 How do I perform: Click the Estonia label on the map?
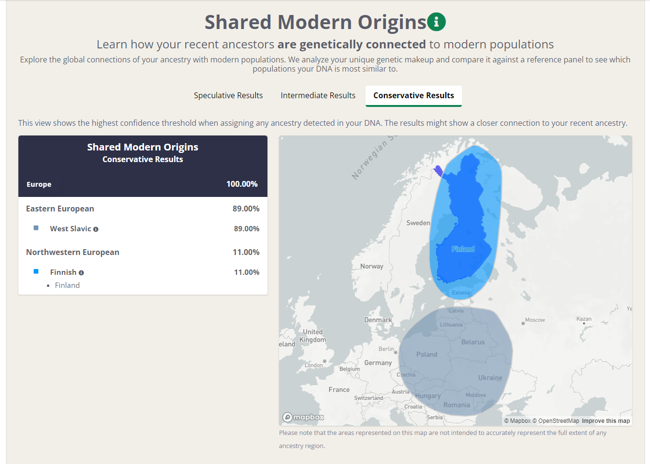460,293
